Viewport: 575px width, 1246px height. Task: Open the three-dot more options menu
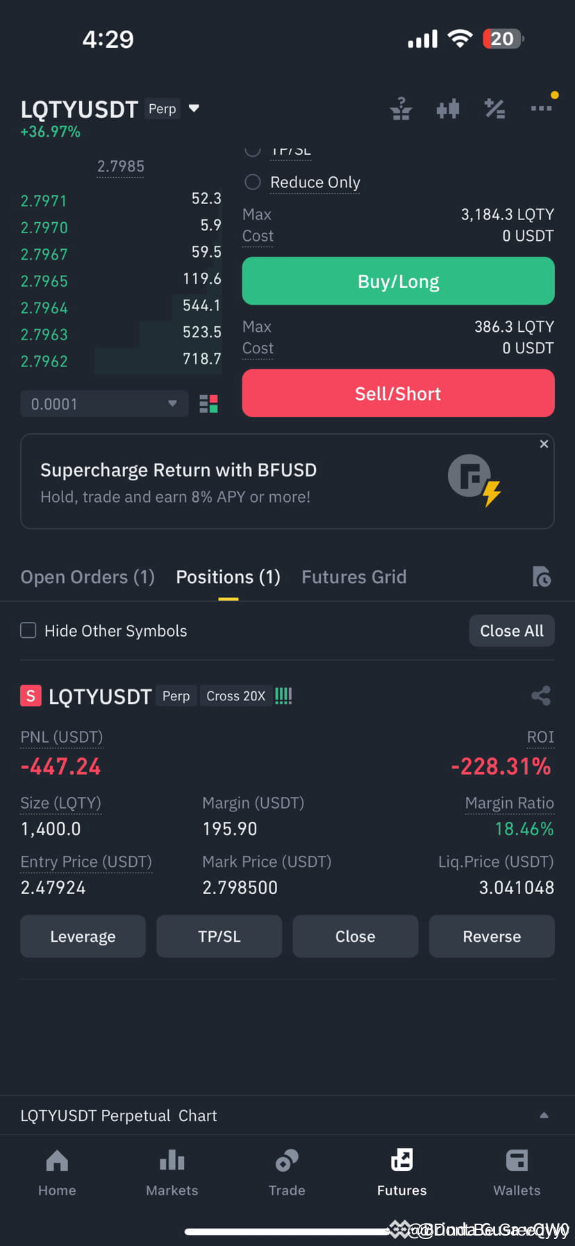(x=541, y=108)
